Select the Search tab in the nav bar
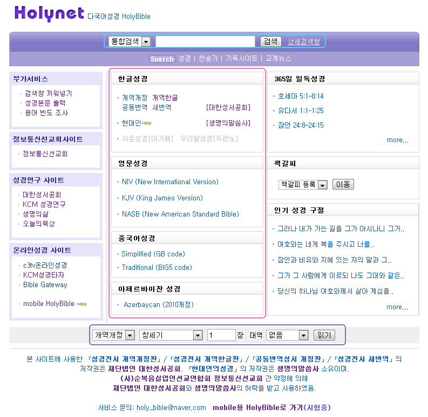The image size is (428, 417). [162, 59]
